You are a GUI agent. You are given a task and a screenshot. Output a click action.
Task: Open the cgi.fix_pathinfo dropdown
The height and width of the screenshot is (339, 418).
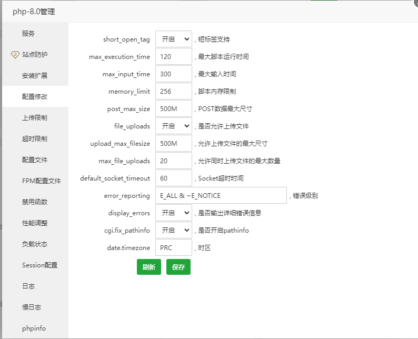173,231
